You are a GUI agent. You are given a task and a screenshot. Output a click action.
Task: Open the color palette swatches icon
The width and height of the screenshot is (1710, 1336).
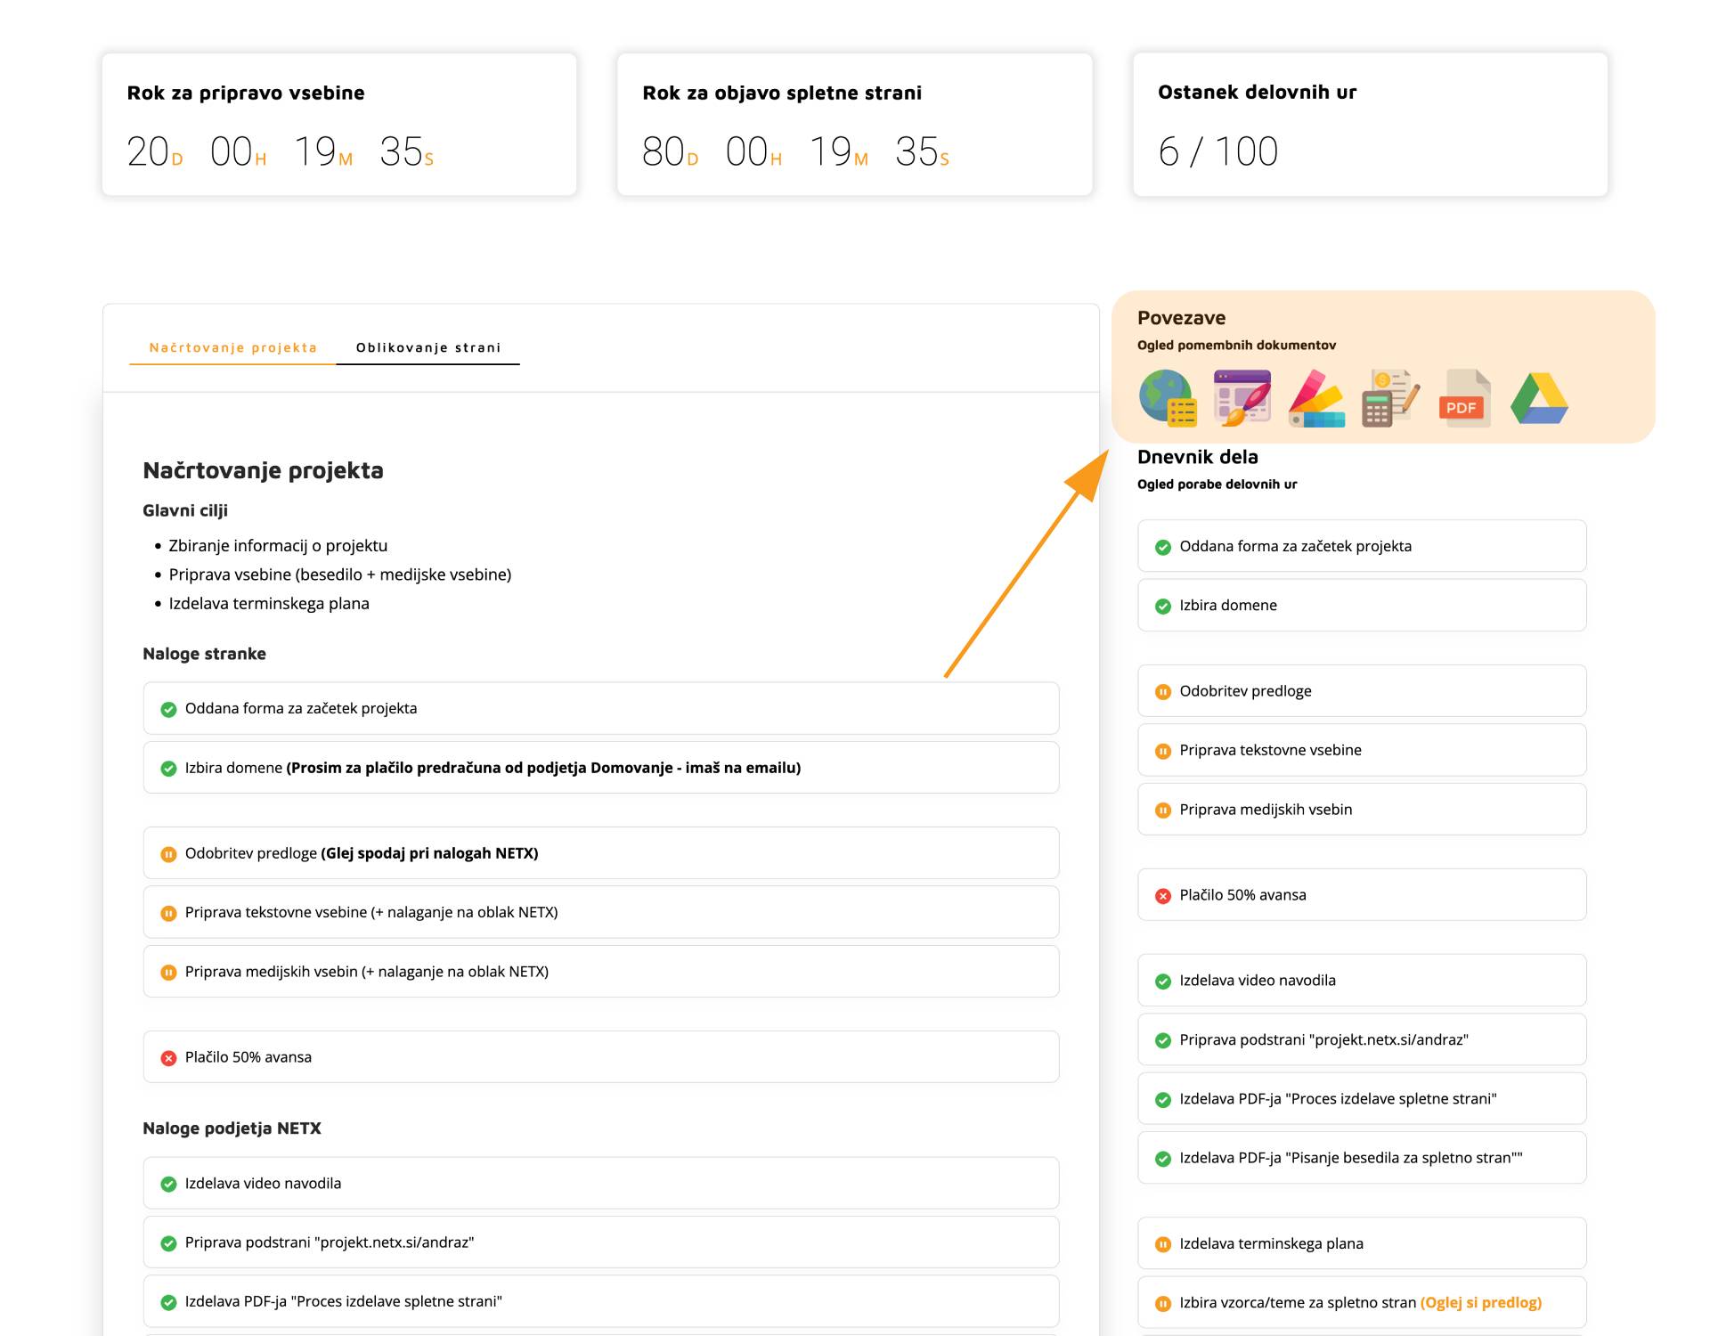[x=1315, y=398]
